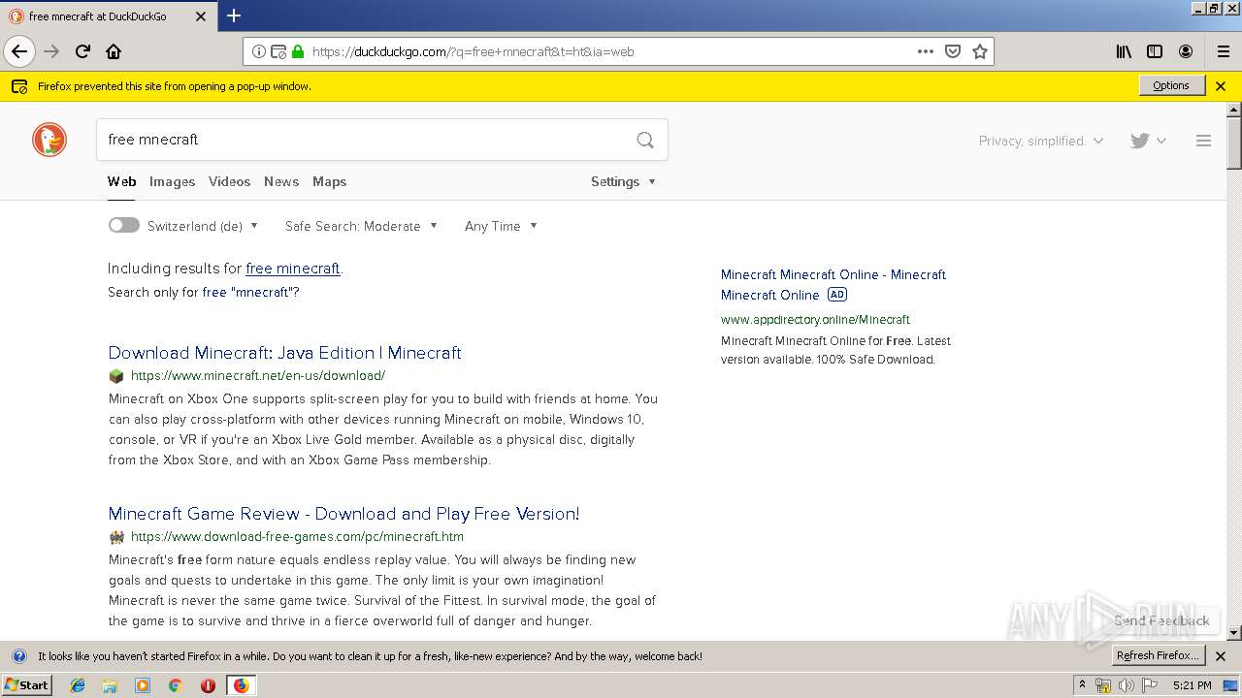Expand the Switzerland (de) region dropdown
1242x698 pixels.
[203, 226]
